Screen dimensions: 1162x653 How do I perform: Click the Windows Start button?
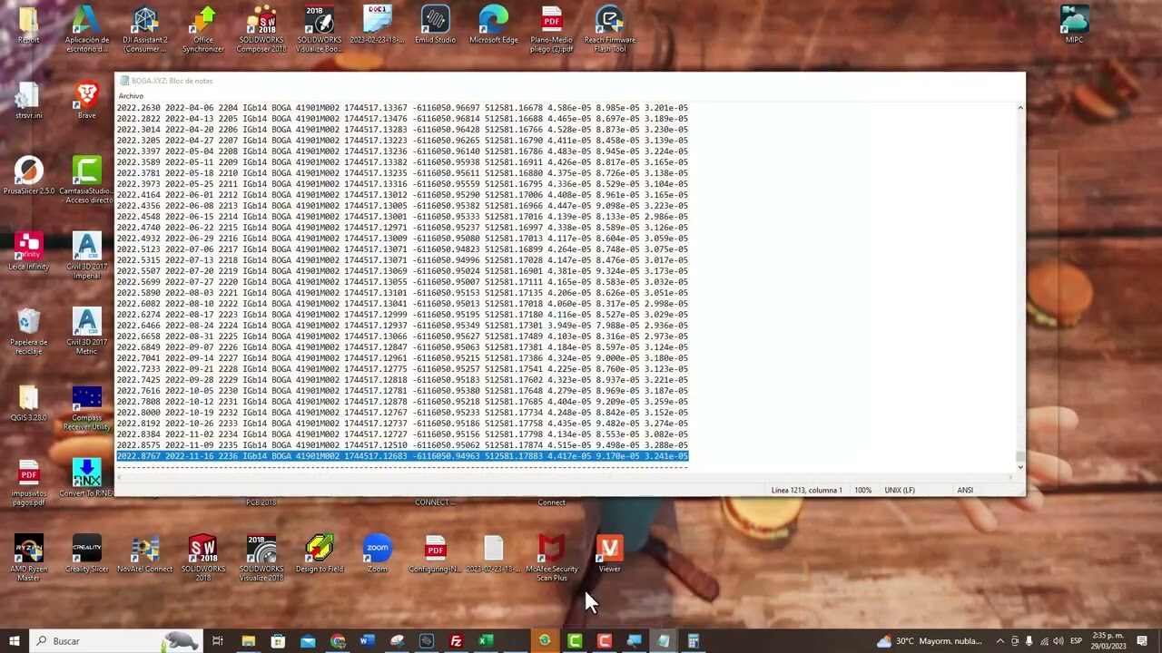point(14,641)
